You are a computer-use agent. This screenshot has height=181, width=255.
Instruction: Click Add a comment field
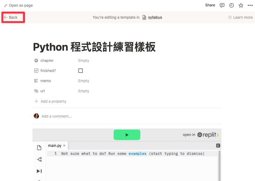click(x=57, y=116)
